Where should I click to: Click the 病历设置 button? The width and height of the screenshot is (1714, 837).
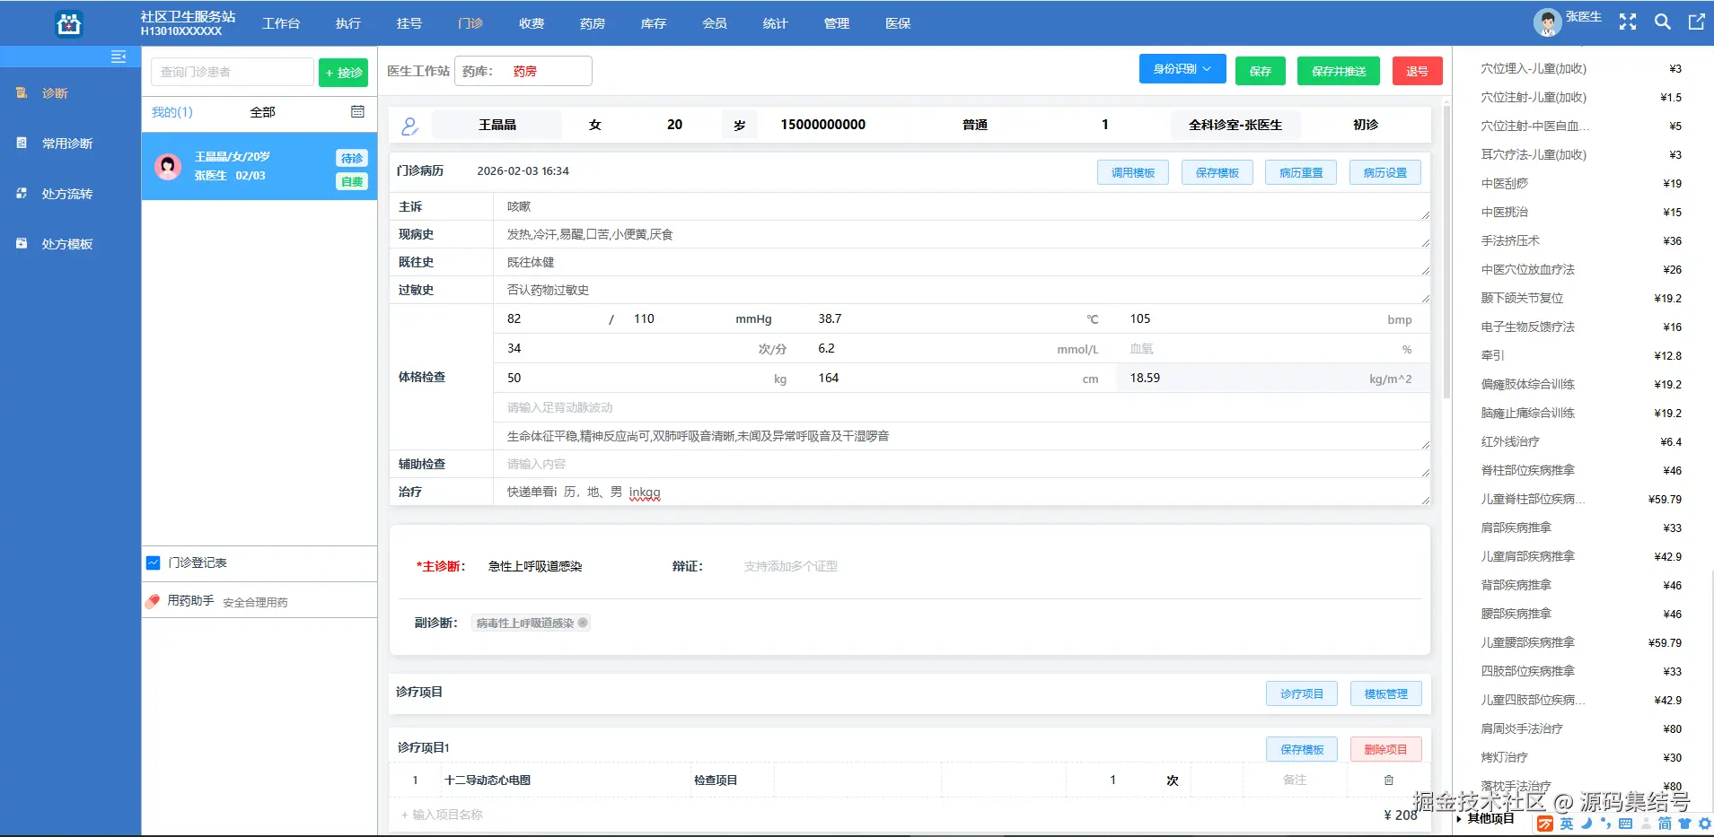1385,172
